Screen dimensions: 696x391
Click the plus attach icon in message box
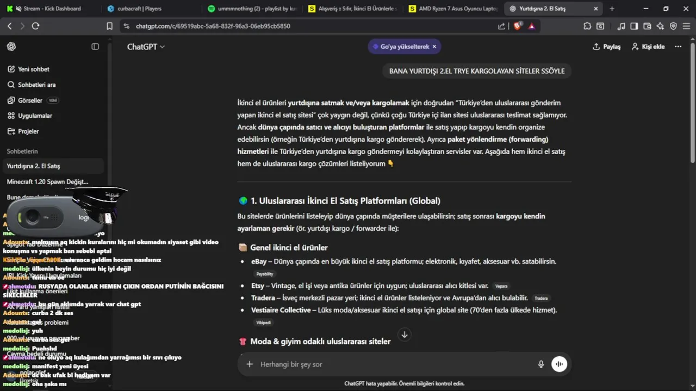coord(250,364)
